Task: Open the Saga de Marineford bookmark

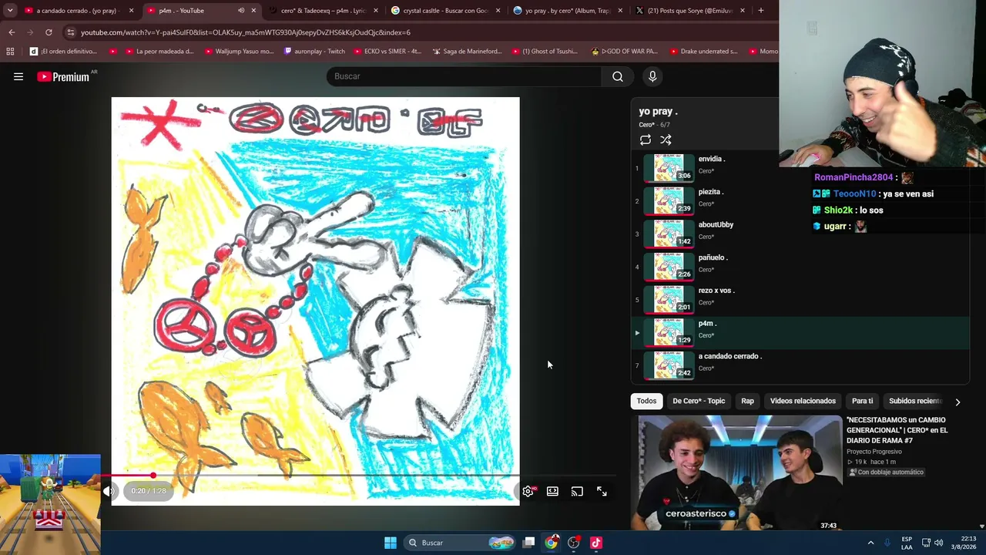Action: click(467, 52)
